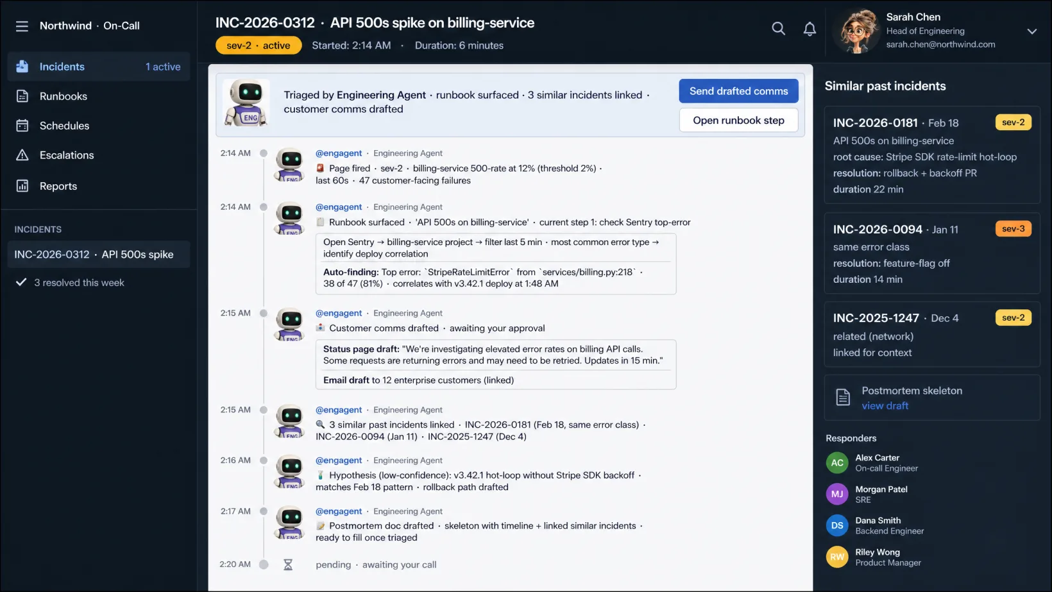Open the postmortem 'view draft' link
The height and width of the screenshot is (592, 1052).
pyautogui.click(x=885, y=406)
